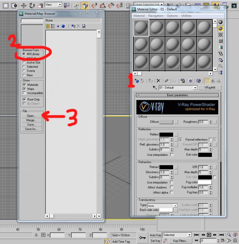The width and height of the screenshot is (239, 244).
Task: Click Play Animation button
Action: (x=209, y=235)
